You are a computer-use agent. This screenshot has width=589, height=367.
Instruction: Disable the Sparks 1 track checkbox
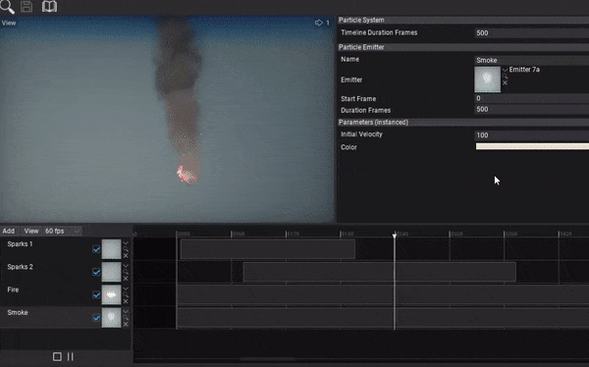pos(96,249)
